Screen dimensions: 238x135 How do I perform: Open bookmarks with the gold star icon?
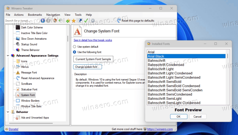[74, 21]
